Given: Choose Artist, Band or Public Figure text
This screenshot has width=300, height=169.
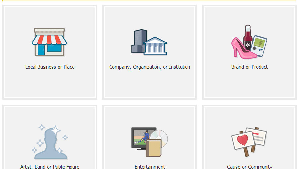Looking at the screenshot, I should (x=50, y=167).
